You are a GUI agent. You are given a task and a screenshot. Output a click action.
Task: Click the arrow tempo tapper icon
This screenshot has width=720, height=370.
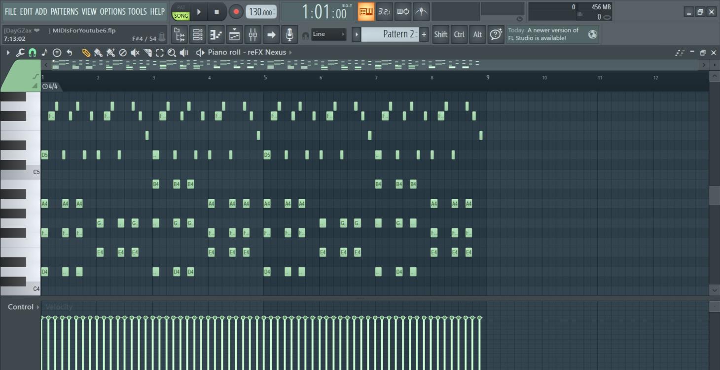click(x=271, y=34)
